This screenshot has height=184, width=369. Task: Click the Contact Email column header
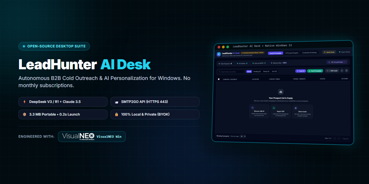click(x=274, y=79)
